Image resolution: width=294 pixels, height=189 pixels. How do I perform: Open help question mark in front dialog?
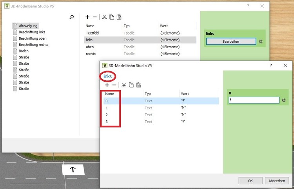[x=271, y=65]
